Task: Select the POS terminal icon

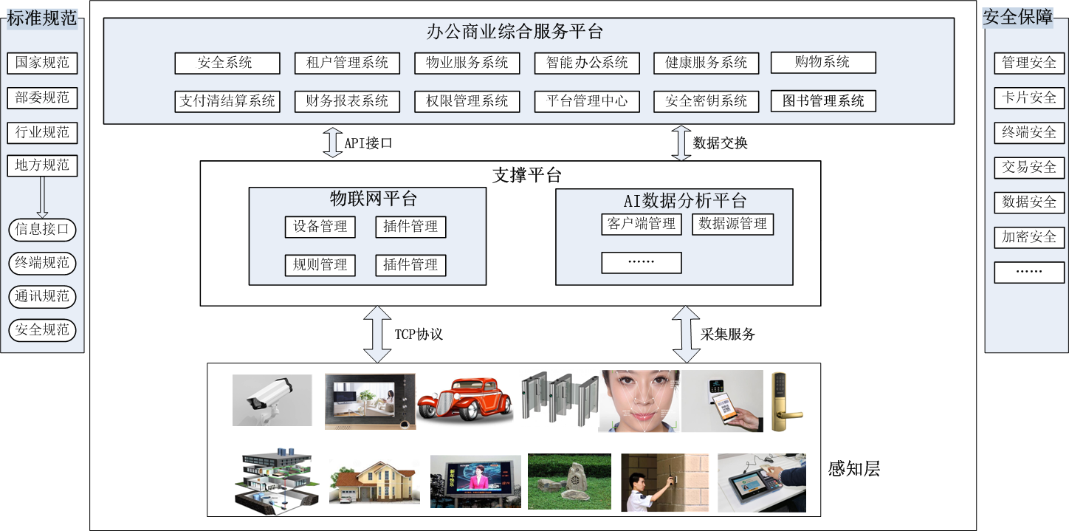Action: [x=760, y=480]
